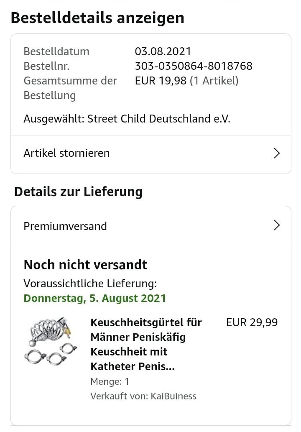Click the Bestelldetails anzeigen heading
The height and width of the screenshot is (432, 301).
click(97, 18)
